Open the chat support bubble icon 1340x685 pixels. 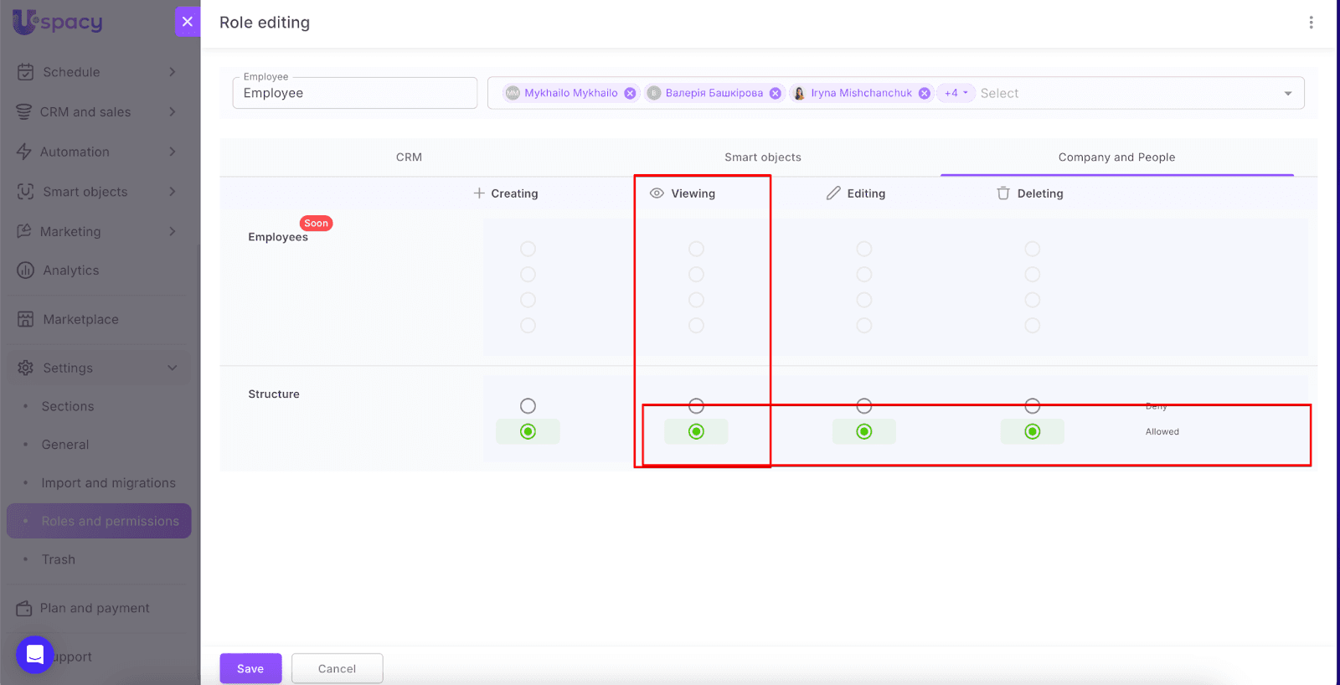35,655
